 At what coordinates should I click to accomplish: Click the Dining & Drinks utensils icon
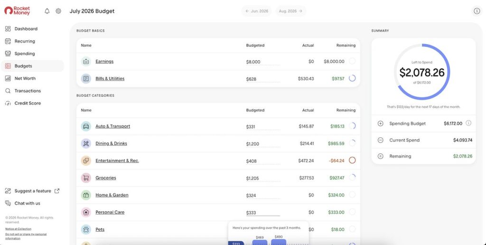click(86, 143)
